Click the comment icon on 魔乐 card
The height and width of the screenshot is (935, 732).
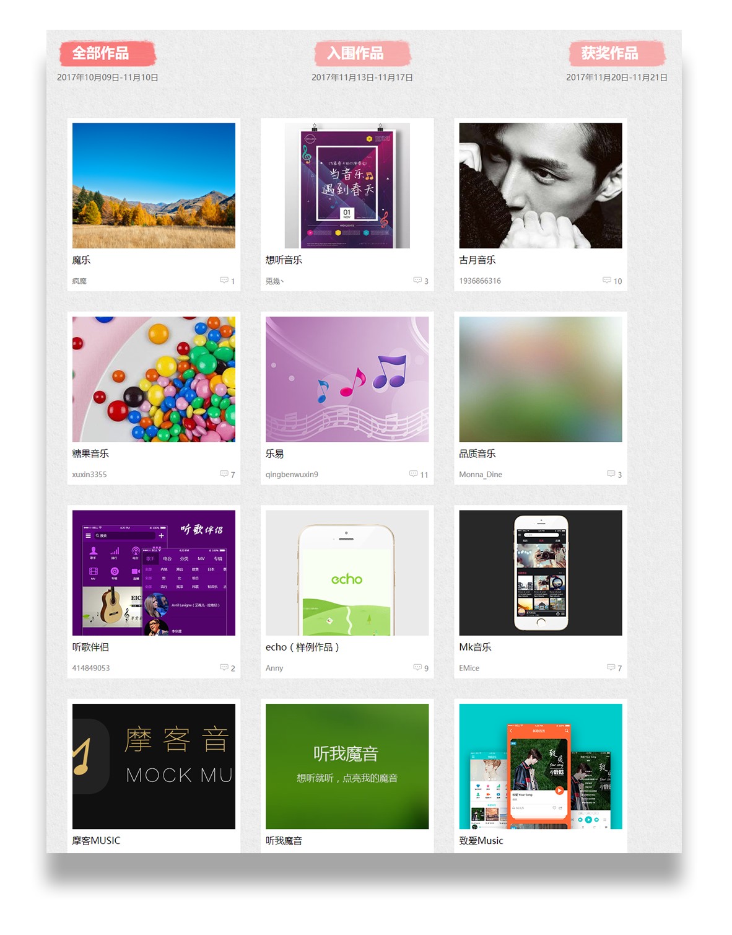[x=224, y=280]
